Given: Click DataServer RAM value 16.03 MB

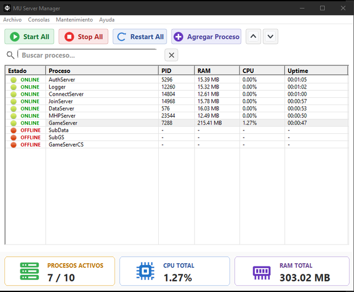Looking at the screenshot, I should (208, 108).
